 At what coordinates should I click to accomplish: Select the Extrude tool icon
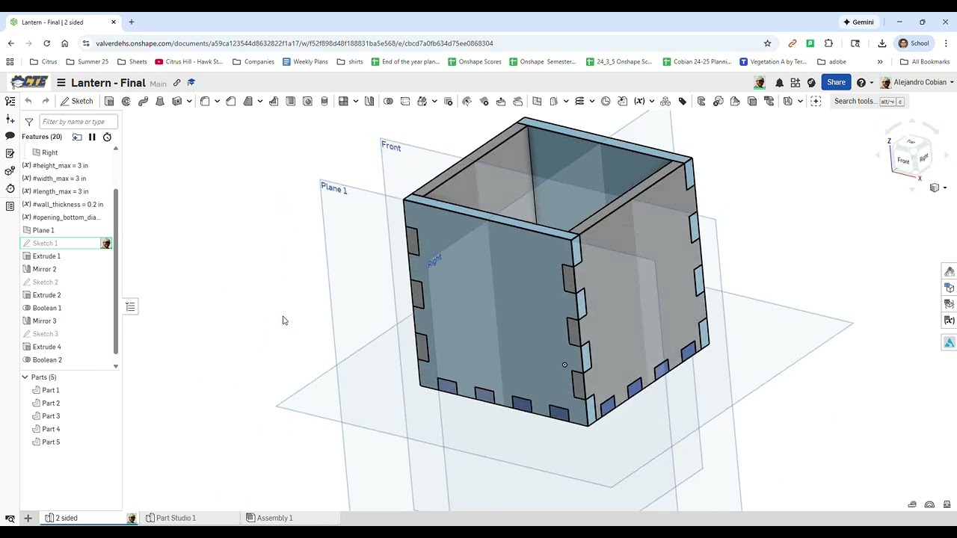[x=109, y=101]
